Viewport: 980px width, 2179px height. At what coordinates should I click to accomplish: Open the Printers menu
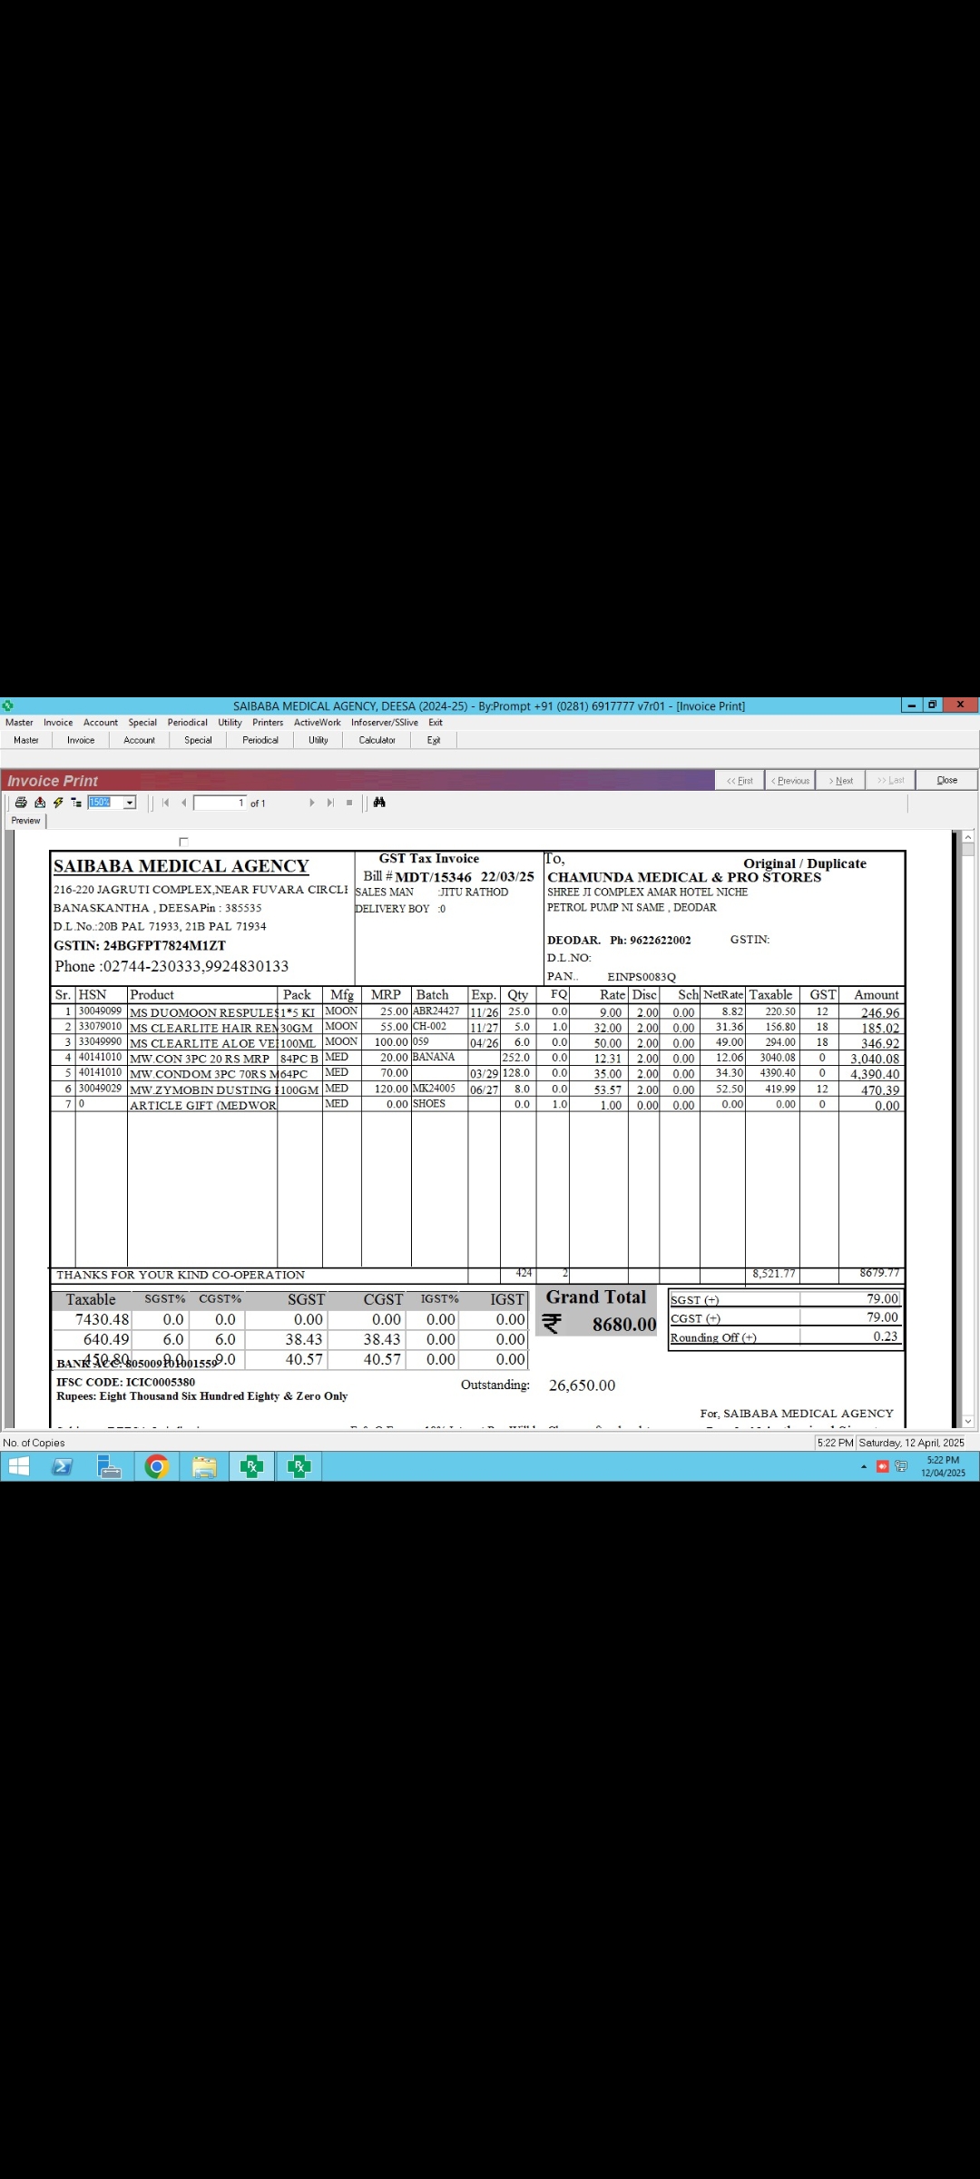pos(268,723)
